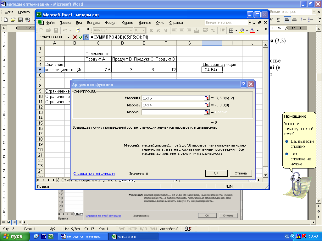Click Word bulleted list icon

311,20
